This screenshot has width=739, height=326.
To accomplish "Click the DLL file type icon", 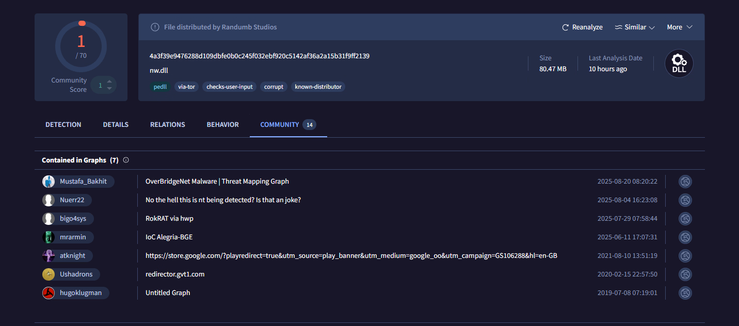I will (x=679, y=64).
